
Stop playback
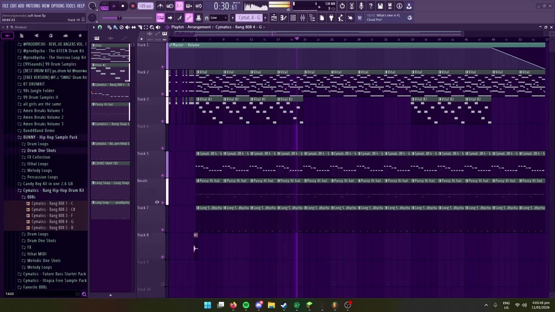(123, 6)
